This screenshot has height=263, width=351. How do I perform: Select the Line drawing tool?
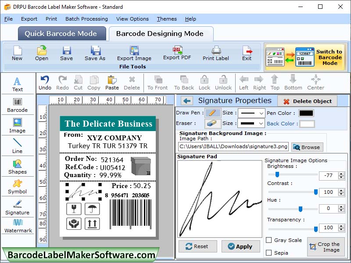[18, 146]
